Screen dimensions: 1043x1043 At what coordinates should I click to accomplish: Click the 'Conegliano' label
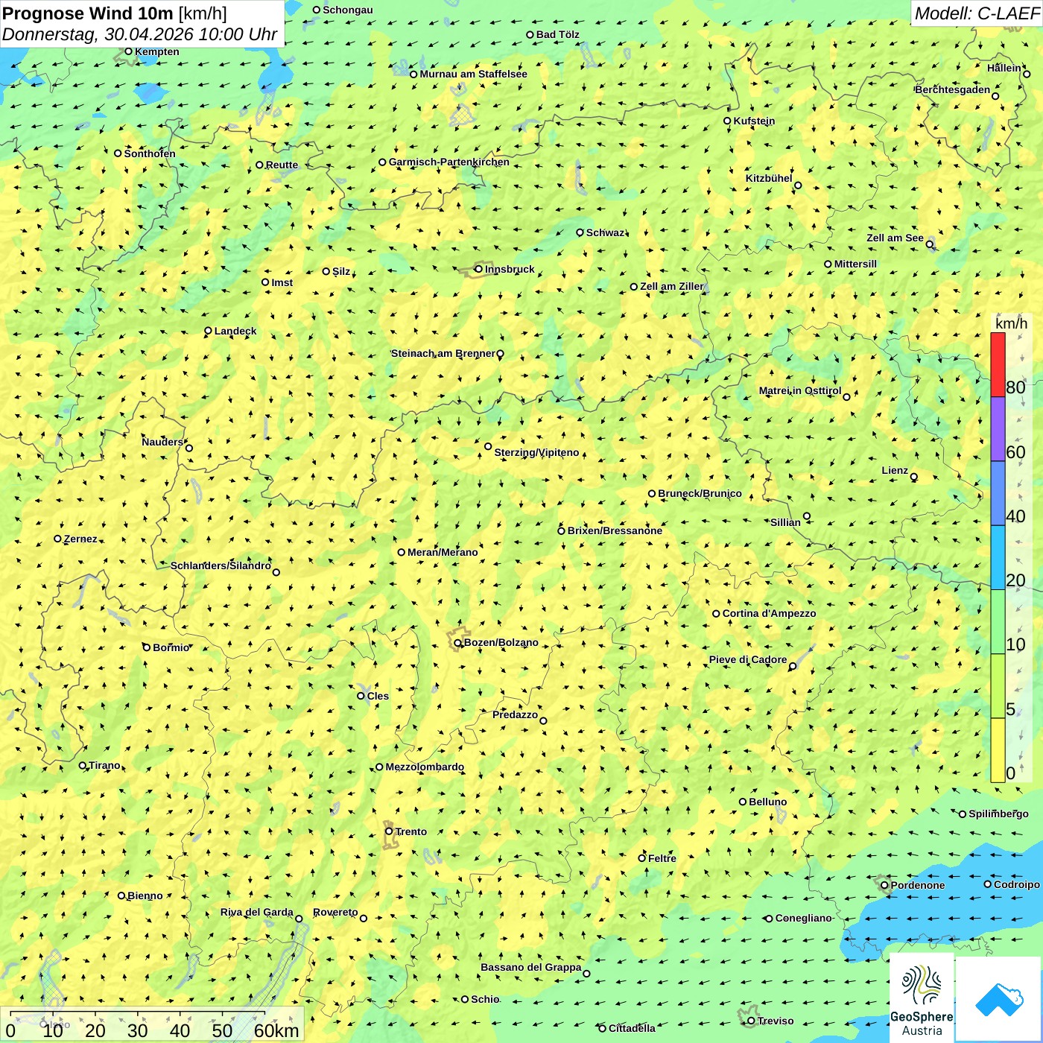[803, 918]
